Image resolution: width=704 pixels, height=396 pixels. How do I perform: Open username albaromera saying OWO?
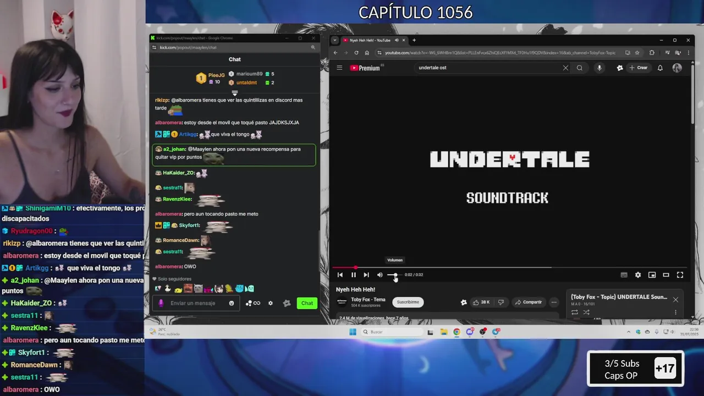tap(168, 267)
